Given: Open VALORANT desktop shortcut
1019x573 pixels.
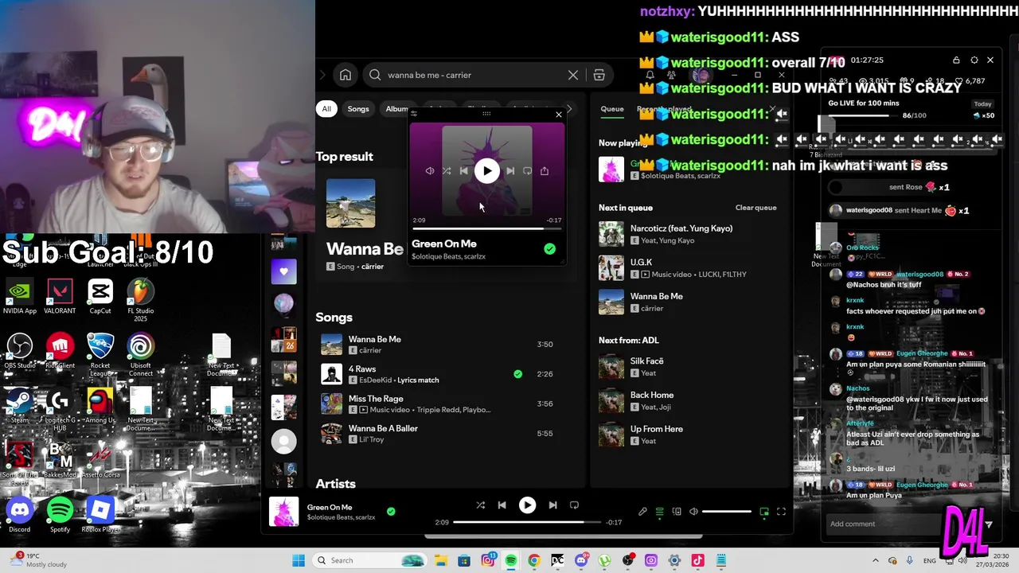Looking at the screenshot, I should [x=60, y=297].
